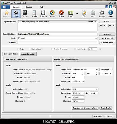117x124 pixels.
Task: Click the Delete Profile button
Action: (x=106, y=108)
